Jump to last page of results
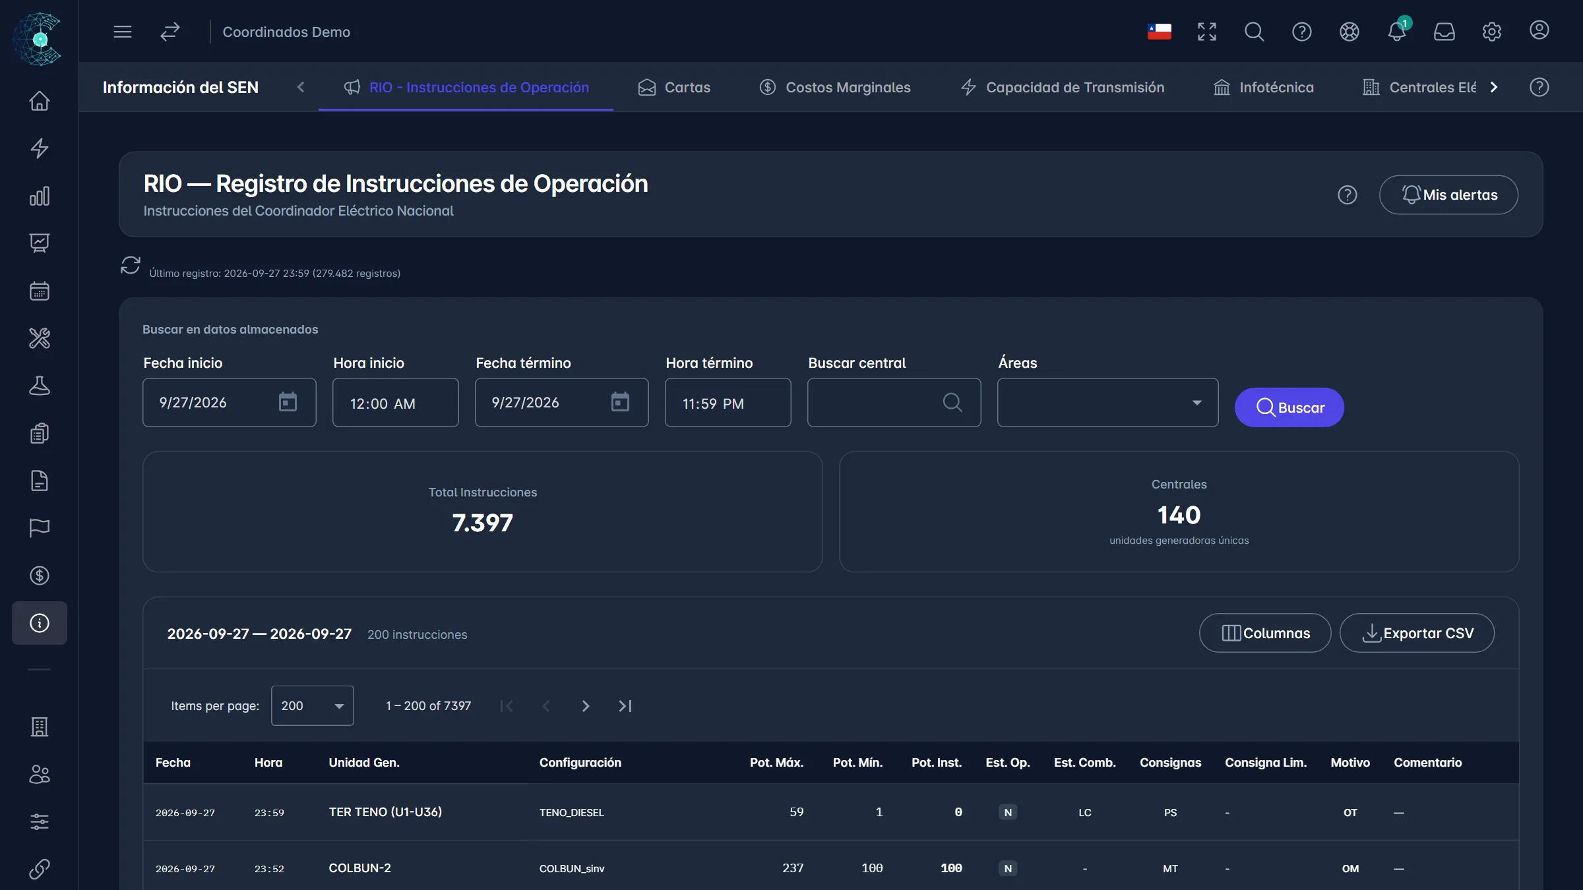Screen dimensions: 1583x890 (625, 706)
